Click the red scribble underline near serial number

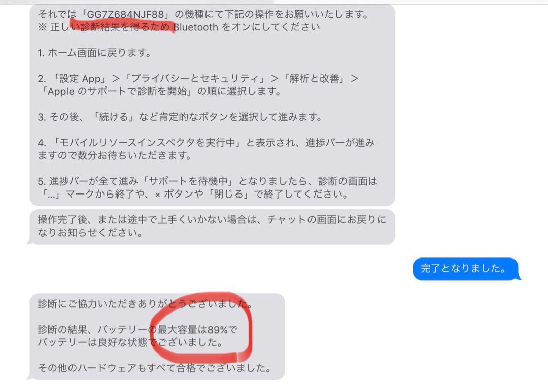tap(122, 24)
